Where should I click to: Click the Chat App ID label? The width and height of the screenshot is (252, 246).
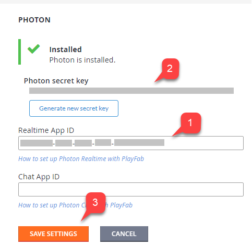click(x=39, y=177)
